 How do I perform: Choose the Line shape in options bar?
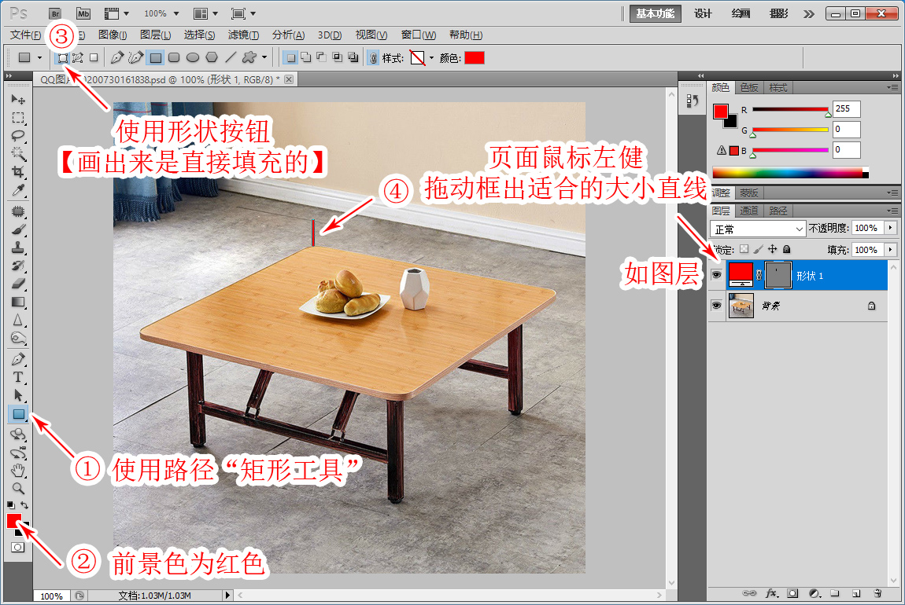pyautogui.click(x=231, y=57)
